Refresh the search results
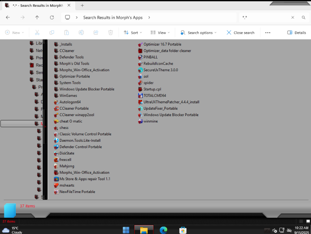311x234 pixels. [x=52, y=18]
